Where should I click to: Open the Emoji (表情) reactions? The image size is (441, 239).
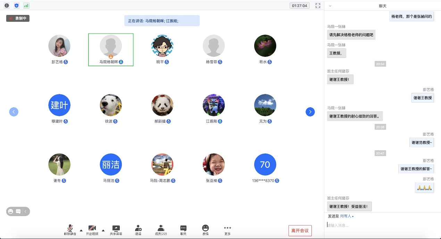pos(206,230)
